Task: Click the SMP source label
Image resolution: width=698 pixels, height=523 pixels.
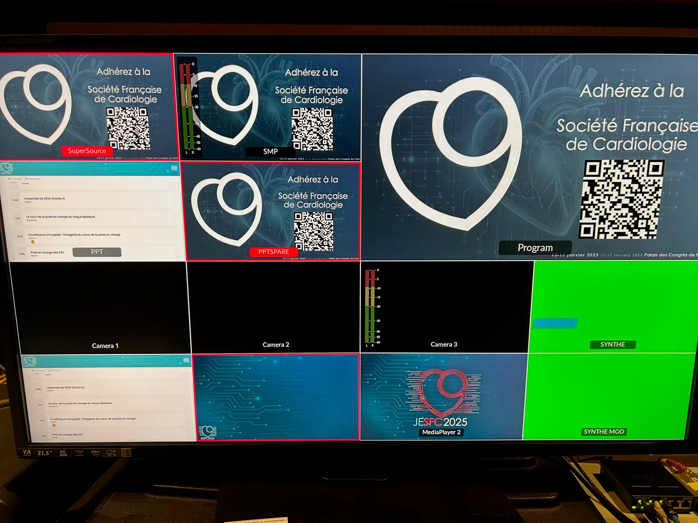Action: 270,151
